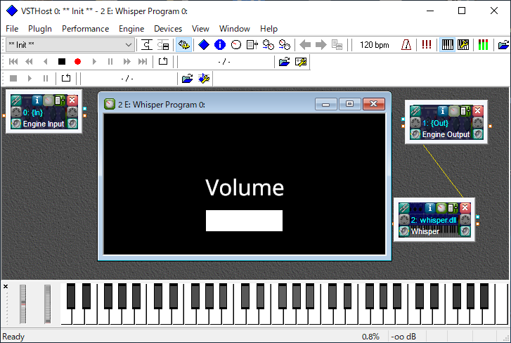Open editor dial icon on whisper.dll module

tap(441, 208)
